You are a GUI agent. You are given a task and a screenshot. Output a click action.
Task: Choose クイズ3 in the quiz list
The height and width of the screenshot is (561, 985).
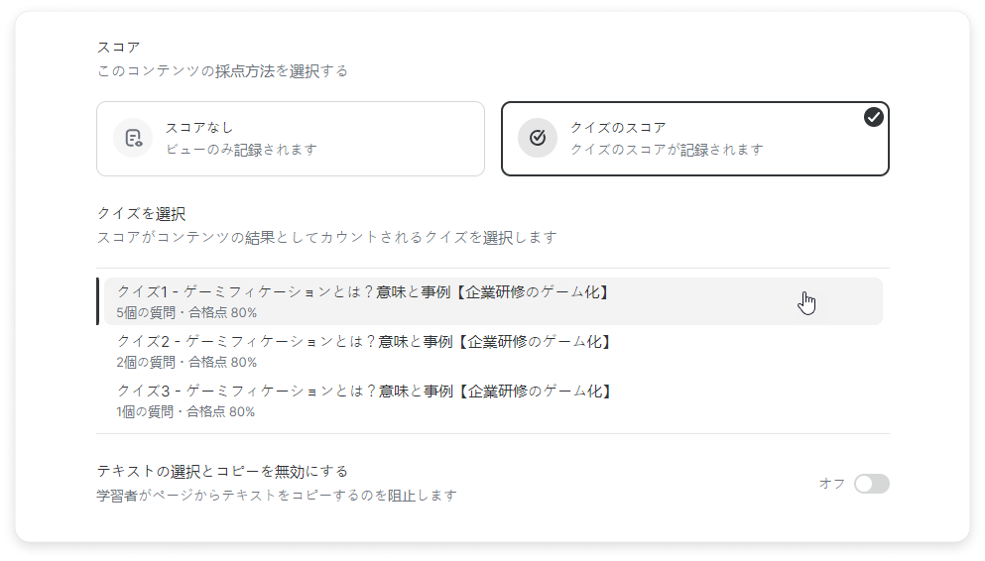492,400
